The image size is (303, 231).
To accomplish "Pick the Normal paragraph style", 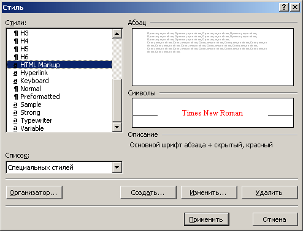I will [x=59, y=89].
